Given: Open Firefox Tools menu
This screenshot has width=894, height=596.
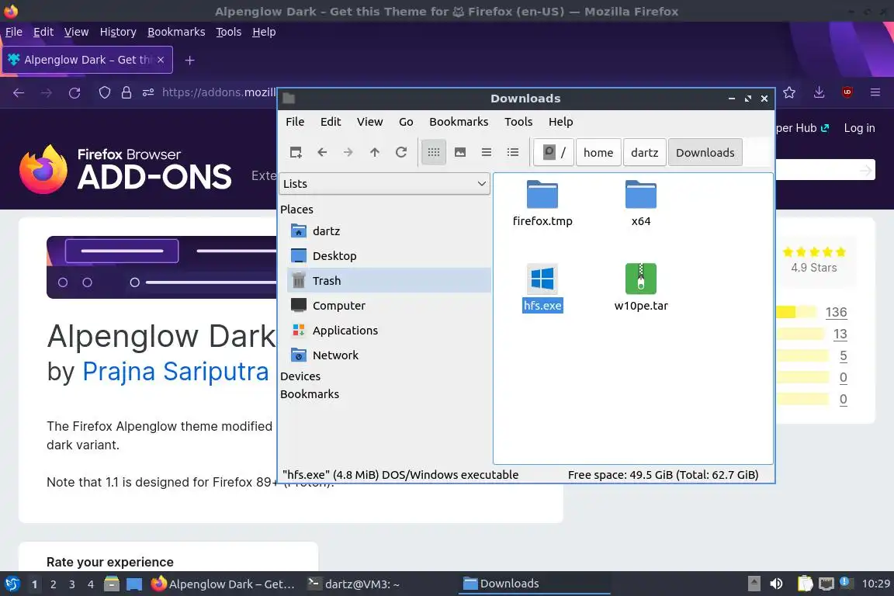Looking at the screenshot, I should [x=229, y=32].
